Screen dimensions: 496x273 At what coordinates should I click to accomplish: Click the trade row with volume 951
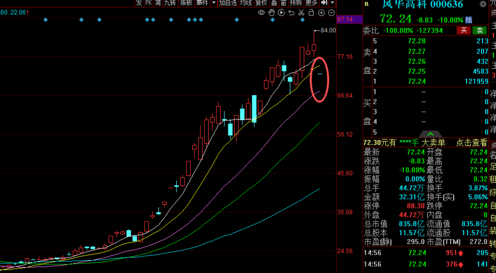point(426,253)
